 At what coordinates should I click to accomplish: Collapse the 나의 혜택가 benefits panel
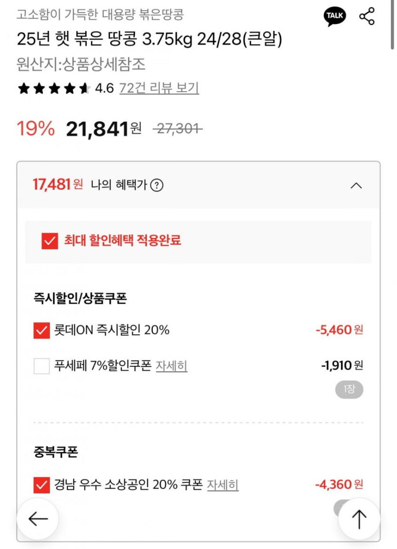(356, 185)
